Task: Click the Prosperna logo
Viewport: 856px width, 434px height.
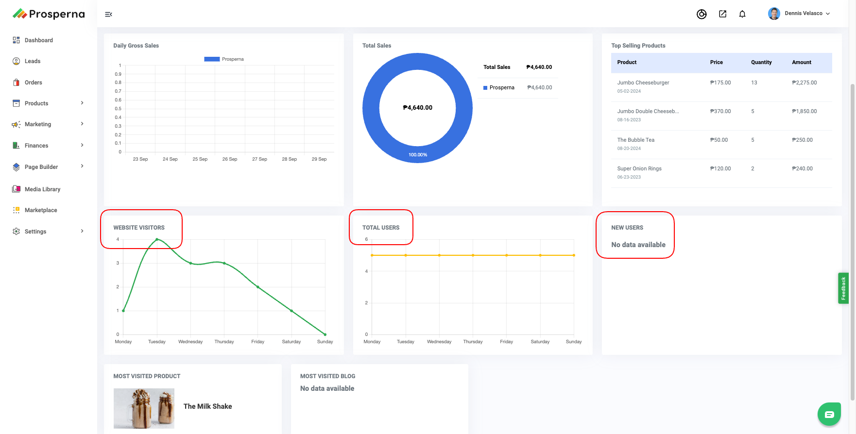Action: tap(49, 14)
